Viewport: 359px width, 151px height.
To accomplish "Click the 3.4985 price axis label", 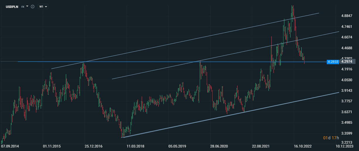I will tap(346, 123).
